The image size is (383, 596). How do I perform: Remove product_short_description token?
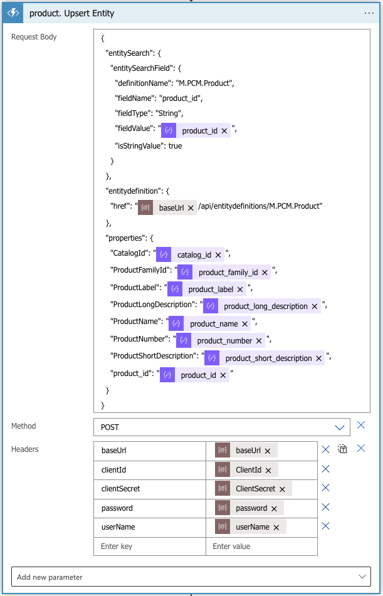click(318, 358)
